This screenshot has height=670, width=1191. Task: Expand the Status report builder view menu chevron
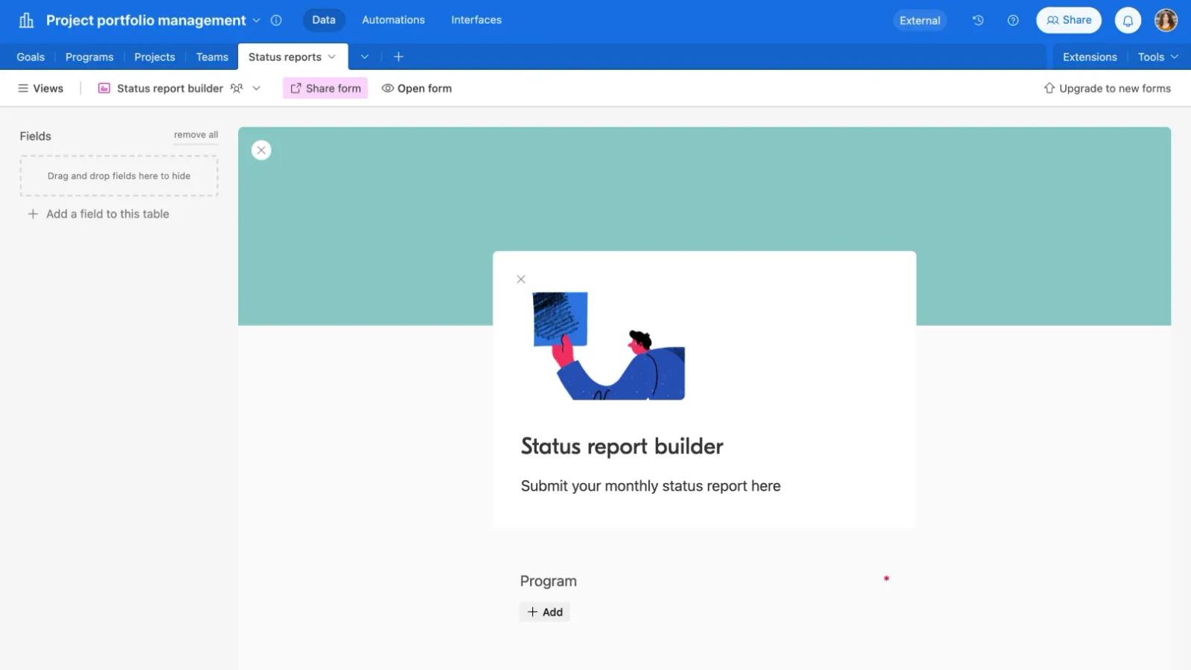click(x=257, y=88)
